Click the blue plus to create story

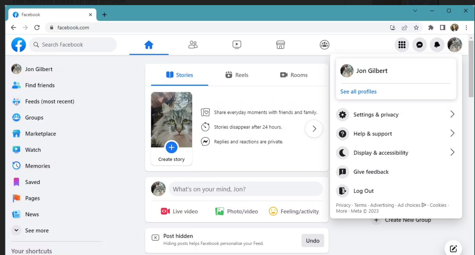click(172, 147)
